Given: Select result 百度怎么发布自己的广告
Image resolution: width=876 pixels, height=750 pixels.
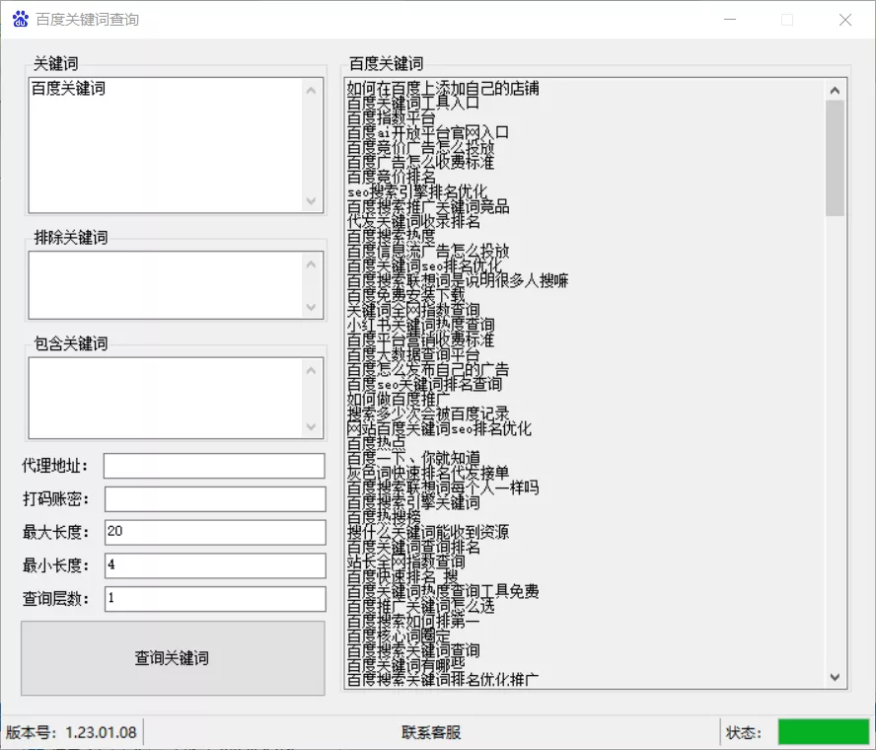Looking at the screenshot, I should tap(428, 369).
